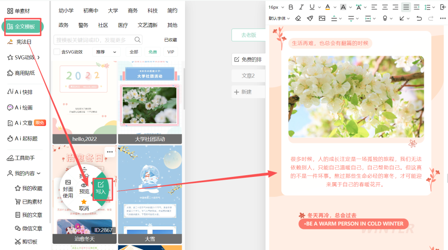
Task: Toggle the 免费 free filter
Action: 153,52
